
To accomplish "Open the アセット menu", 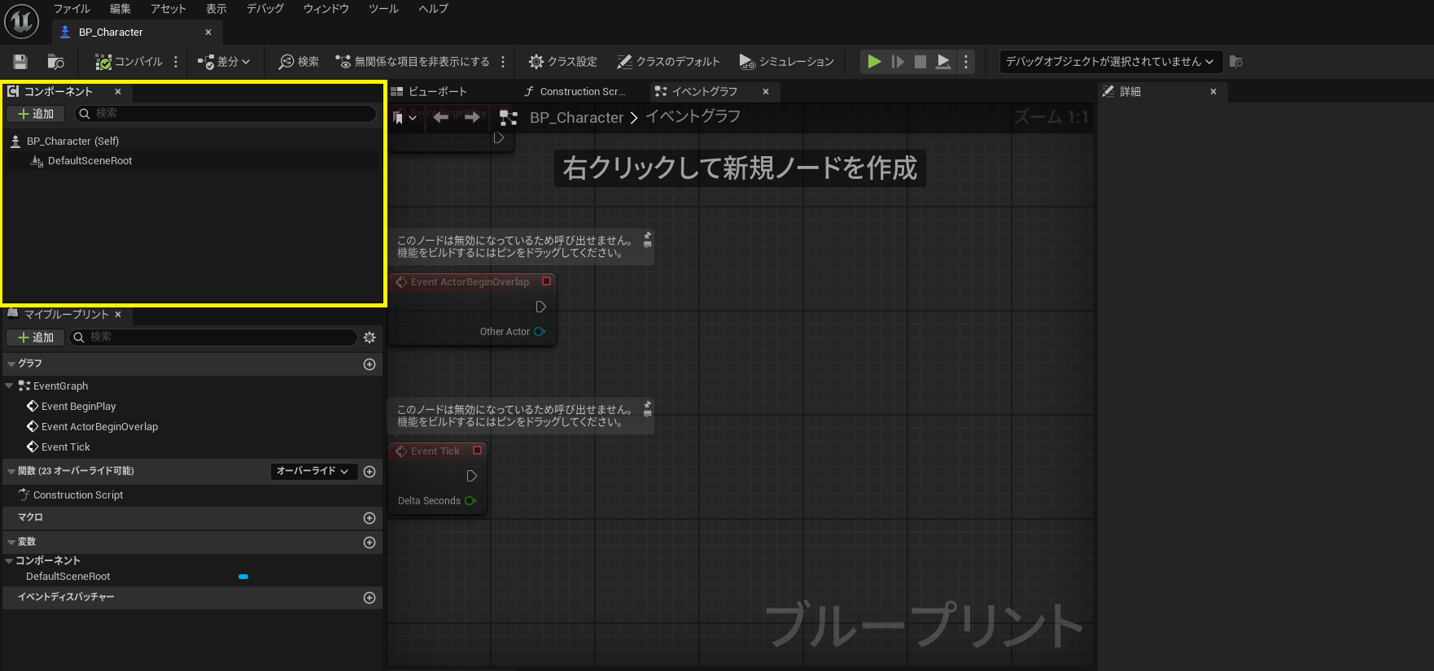I will (x=168, y=9).
